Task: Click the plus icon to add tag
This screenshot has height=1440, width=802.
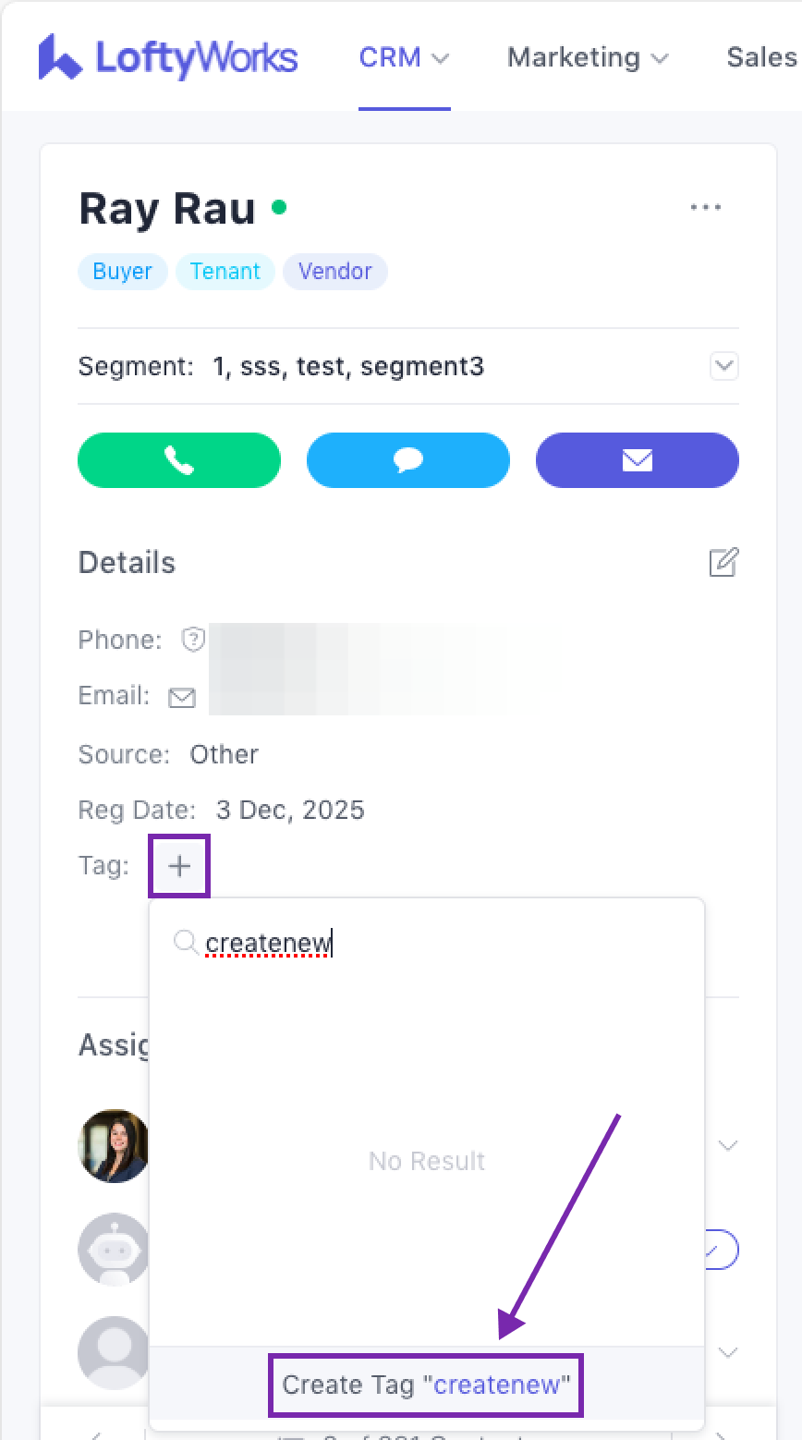Action: [x=179, y=866]
